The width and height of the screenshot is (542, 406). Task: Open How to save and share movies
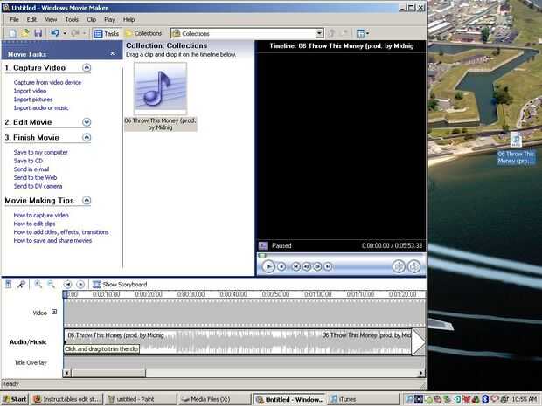click(52, 241)
